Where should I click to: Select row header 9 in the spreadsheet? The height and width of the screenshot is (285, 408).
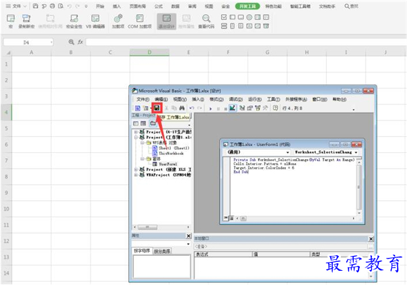pos(6,193)
